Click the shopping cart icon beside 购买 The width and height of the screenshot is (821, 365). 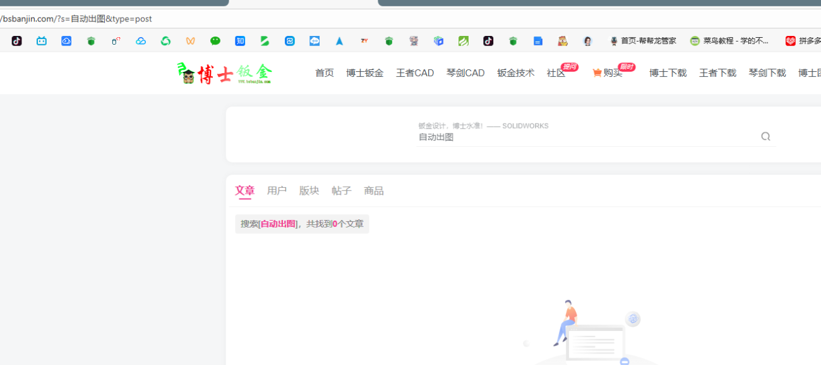596,73
